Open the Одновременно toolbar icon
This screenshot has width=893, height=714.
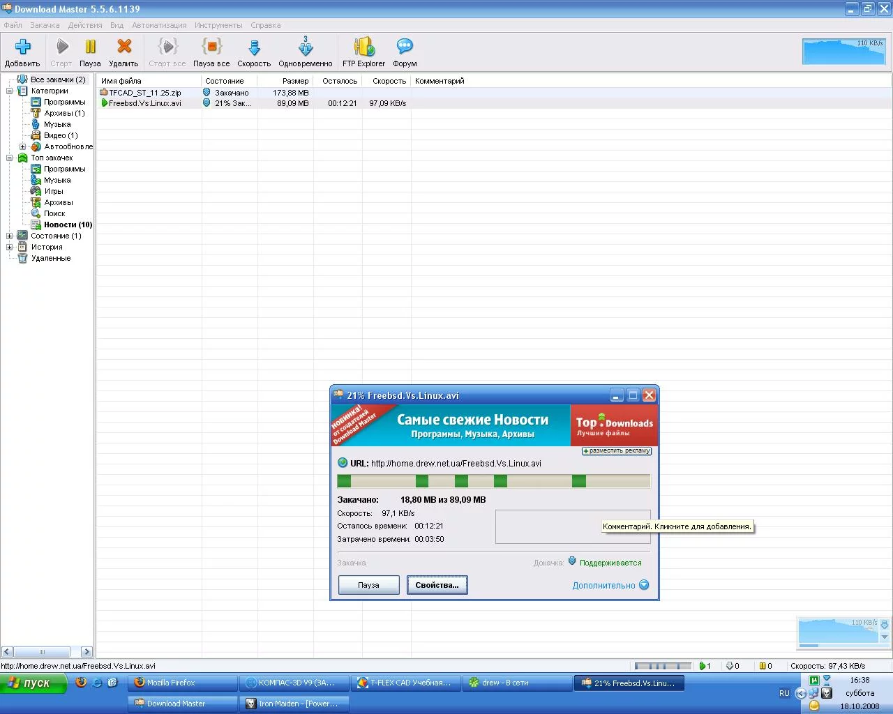click(x=306, y=52)
